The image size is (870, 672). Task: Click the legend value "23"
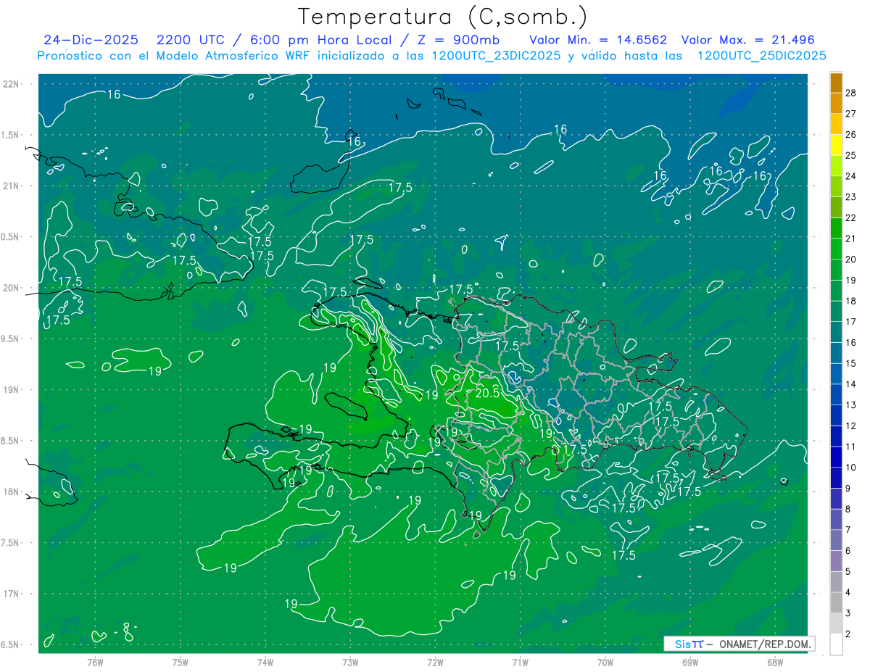click(851, 197)
